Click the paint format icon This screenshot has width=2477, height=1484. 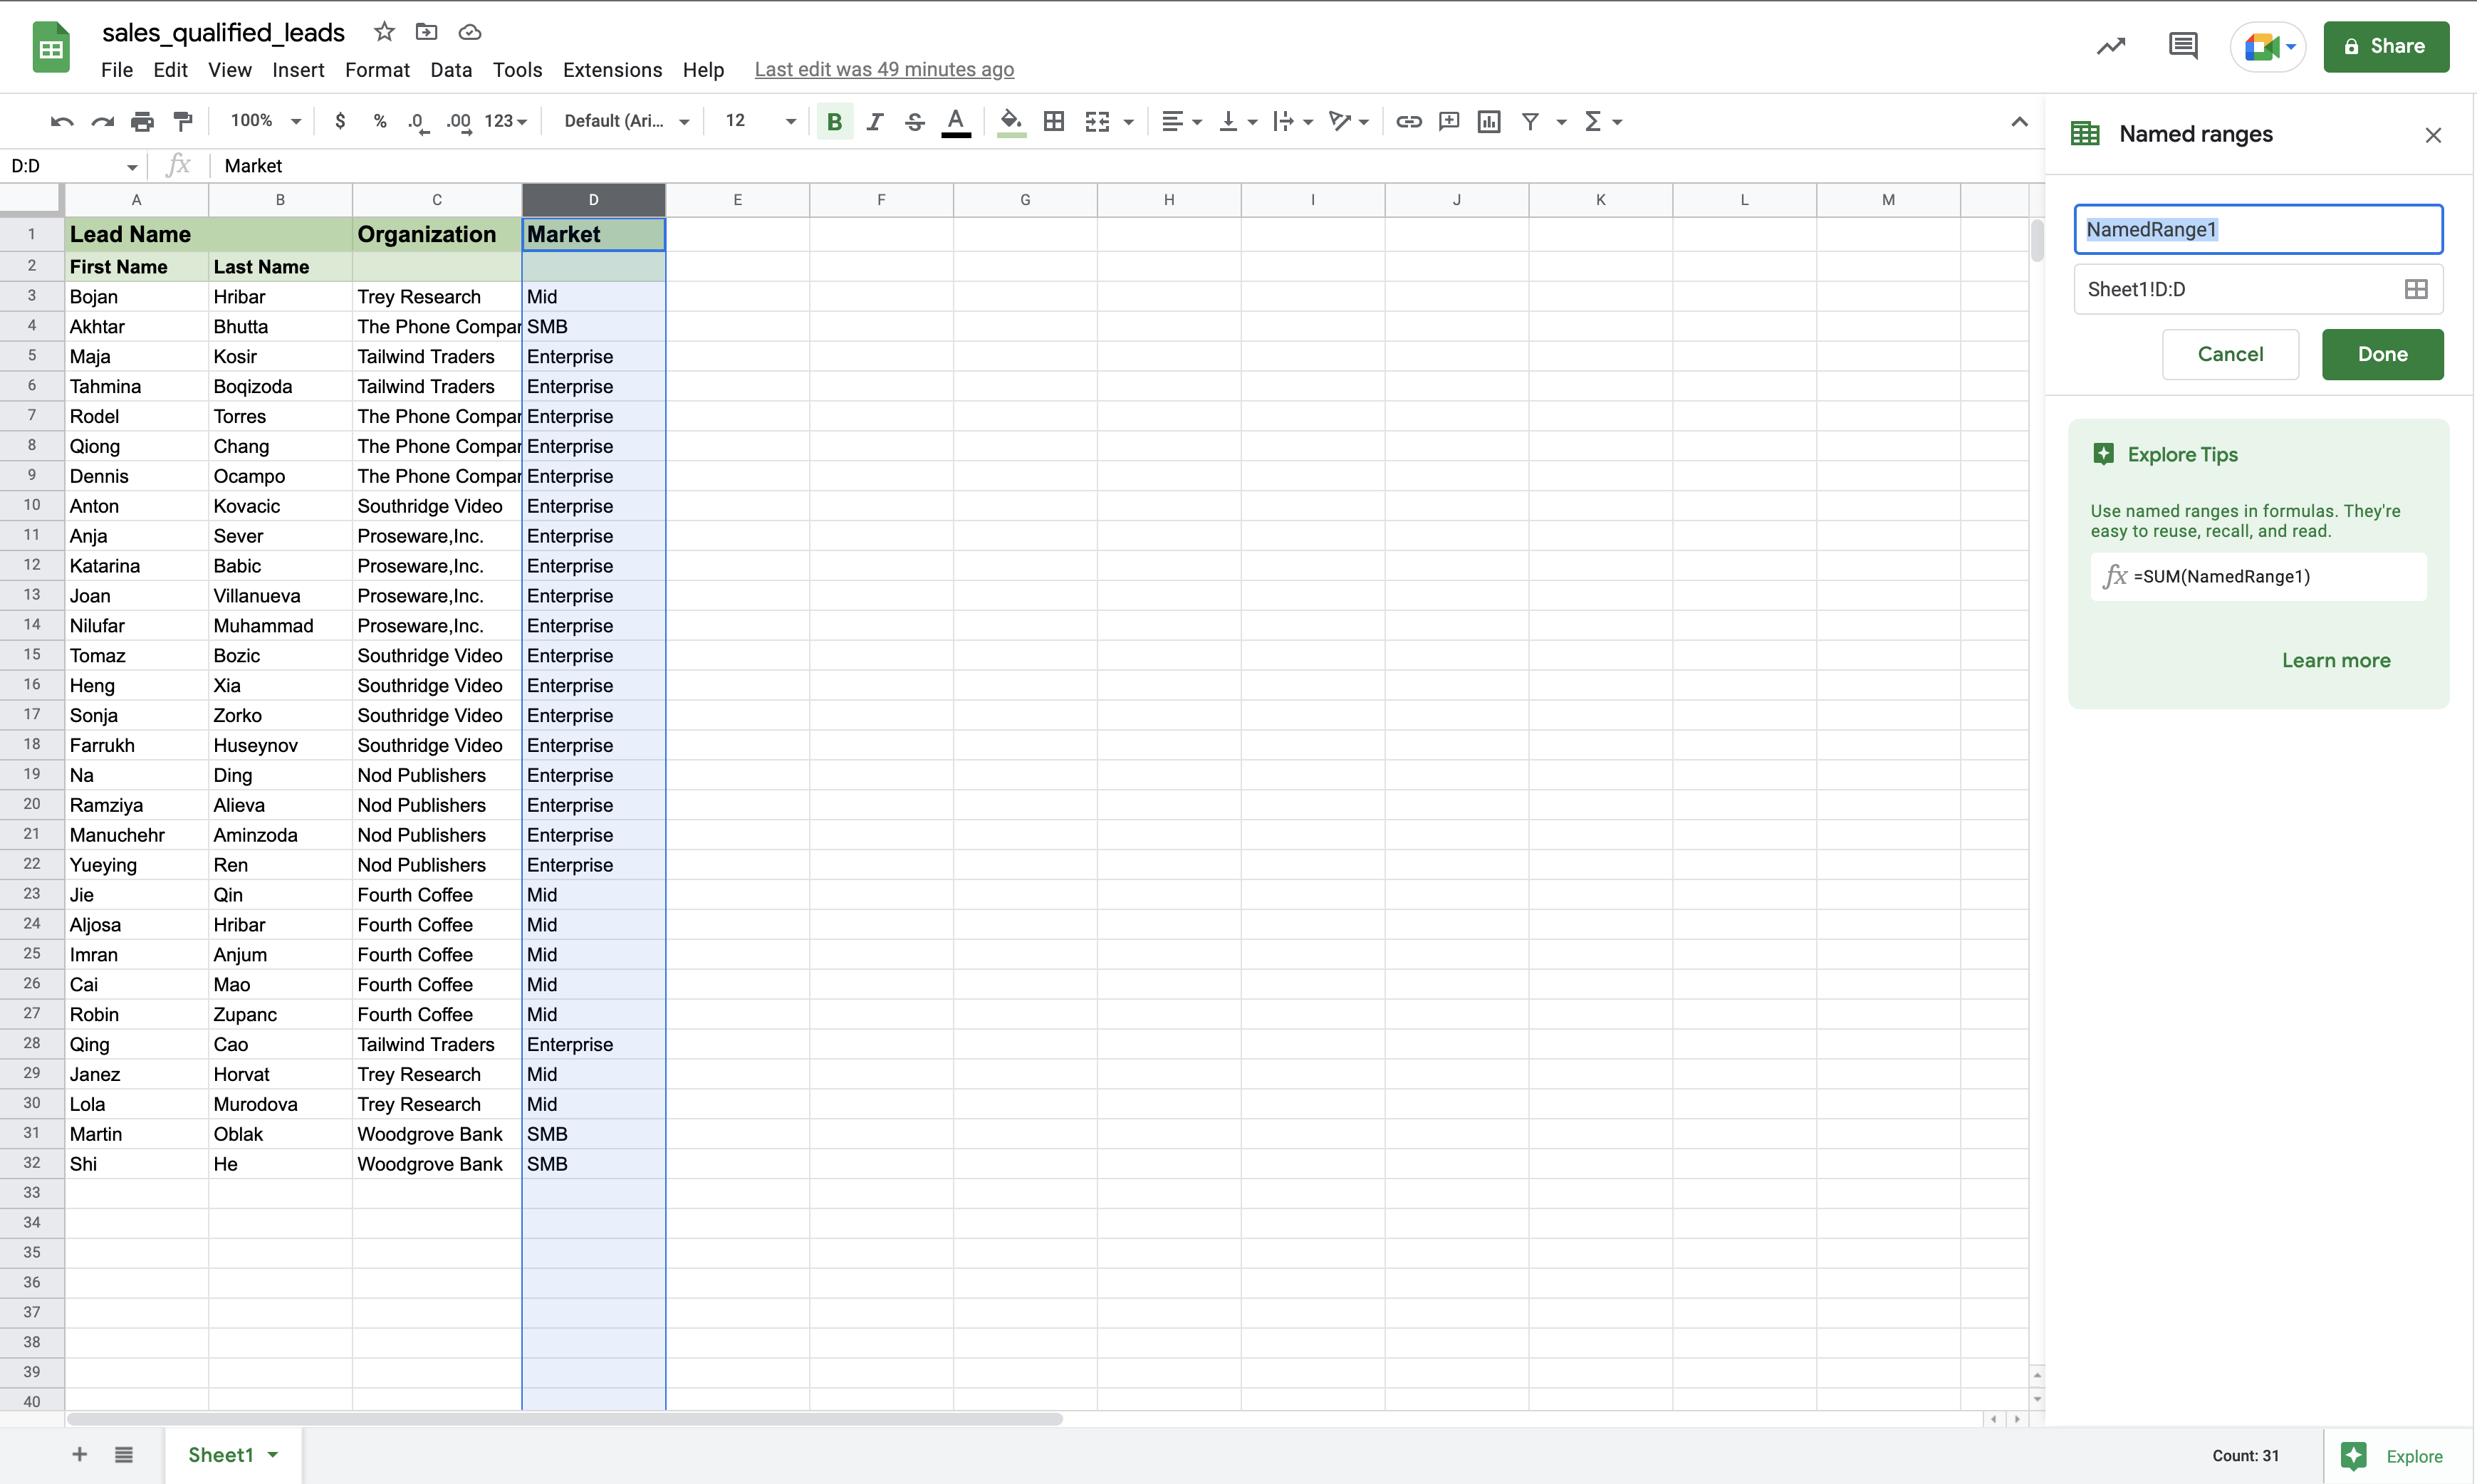coord(183,121)
